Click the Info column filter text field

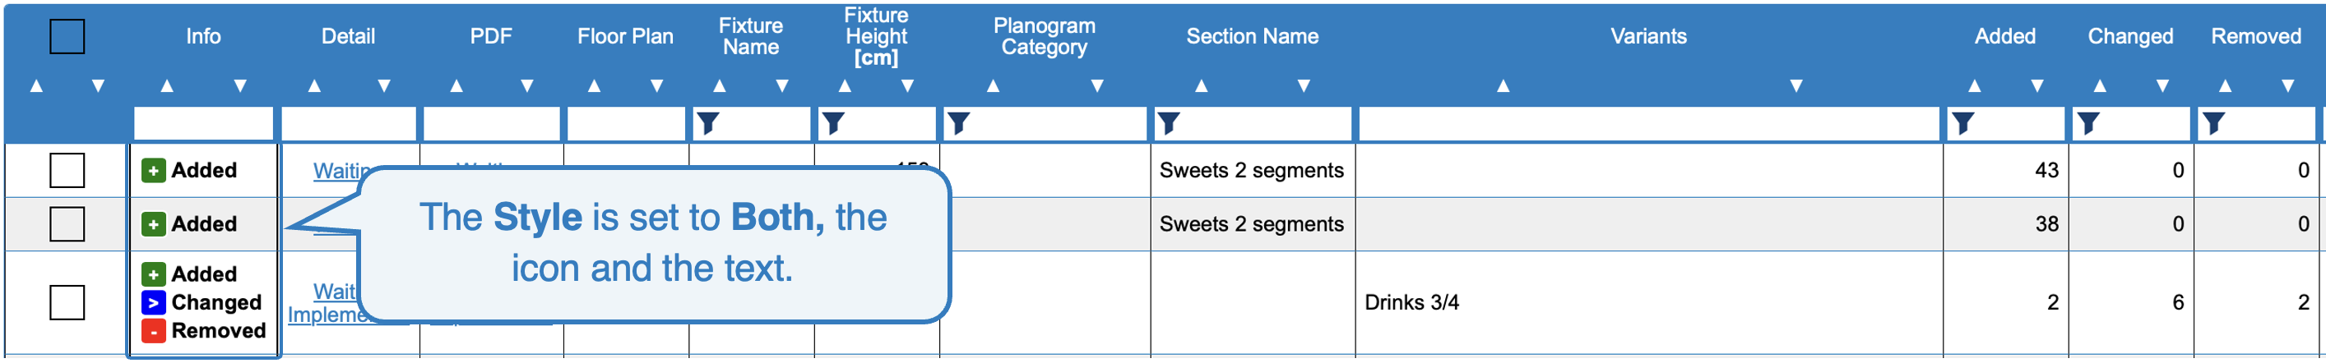coord(204,123)
